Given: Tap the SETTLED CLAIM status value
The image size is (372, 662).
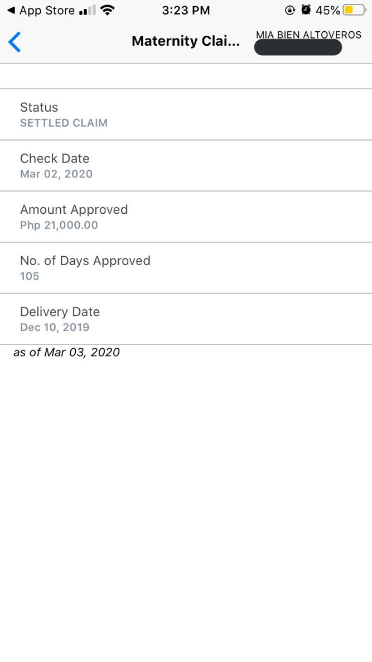Looking at the screenshot, I should point(64,123).
